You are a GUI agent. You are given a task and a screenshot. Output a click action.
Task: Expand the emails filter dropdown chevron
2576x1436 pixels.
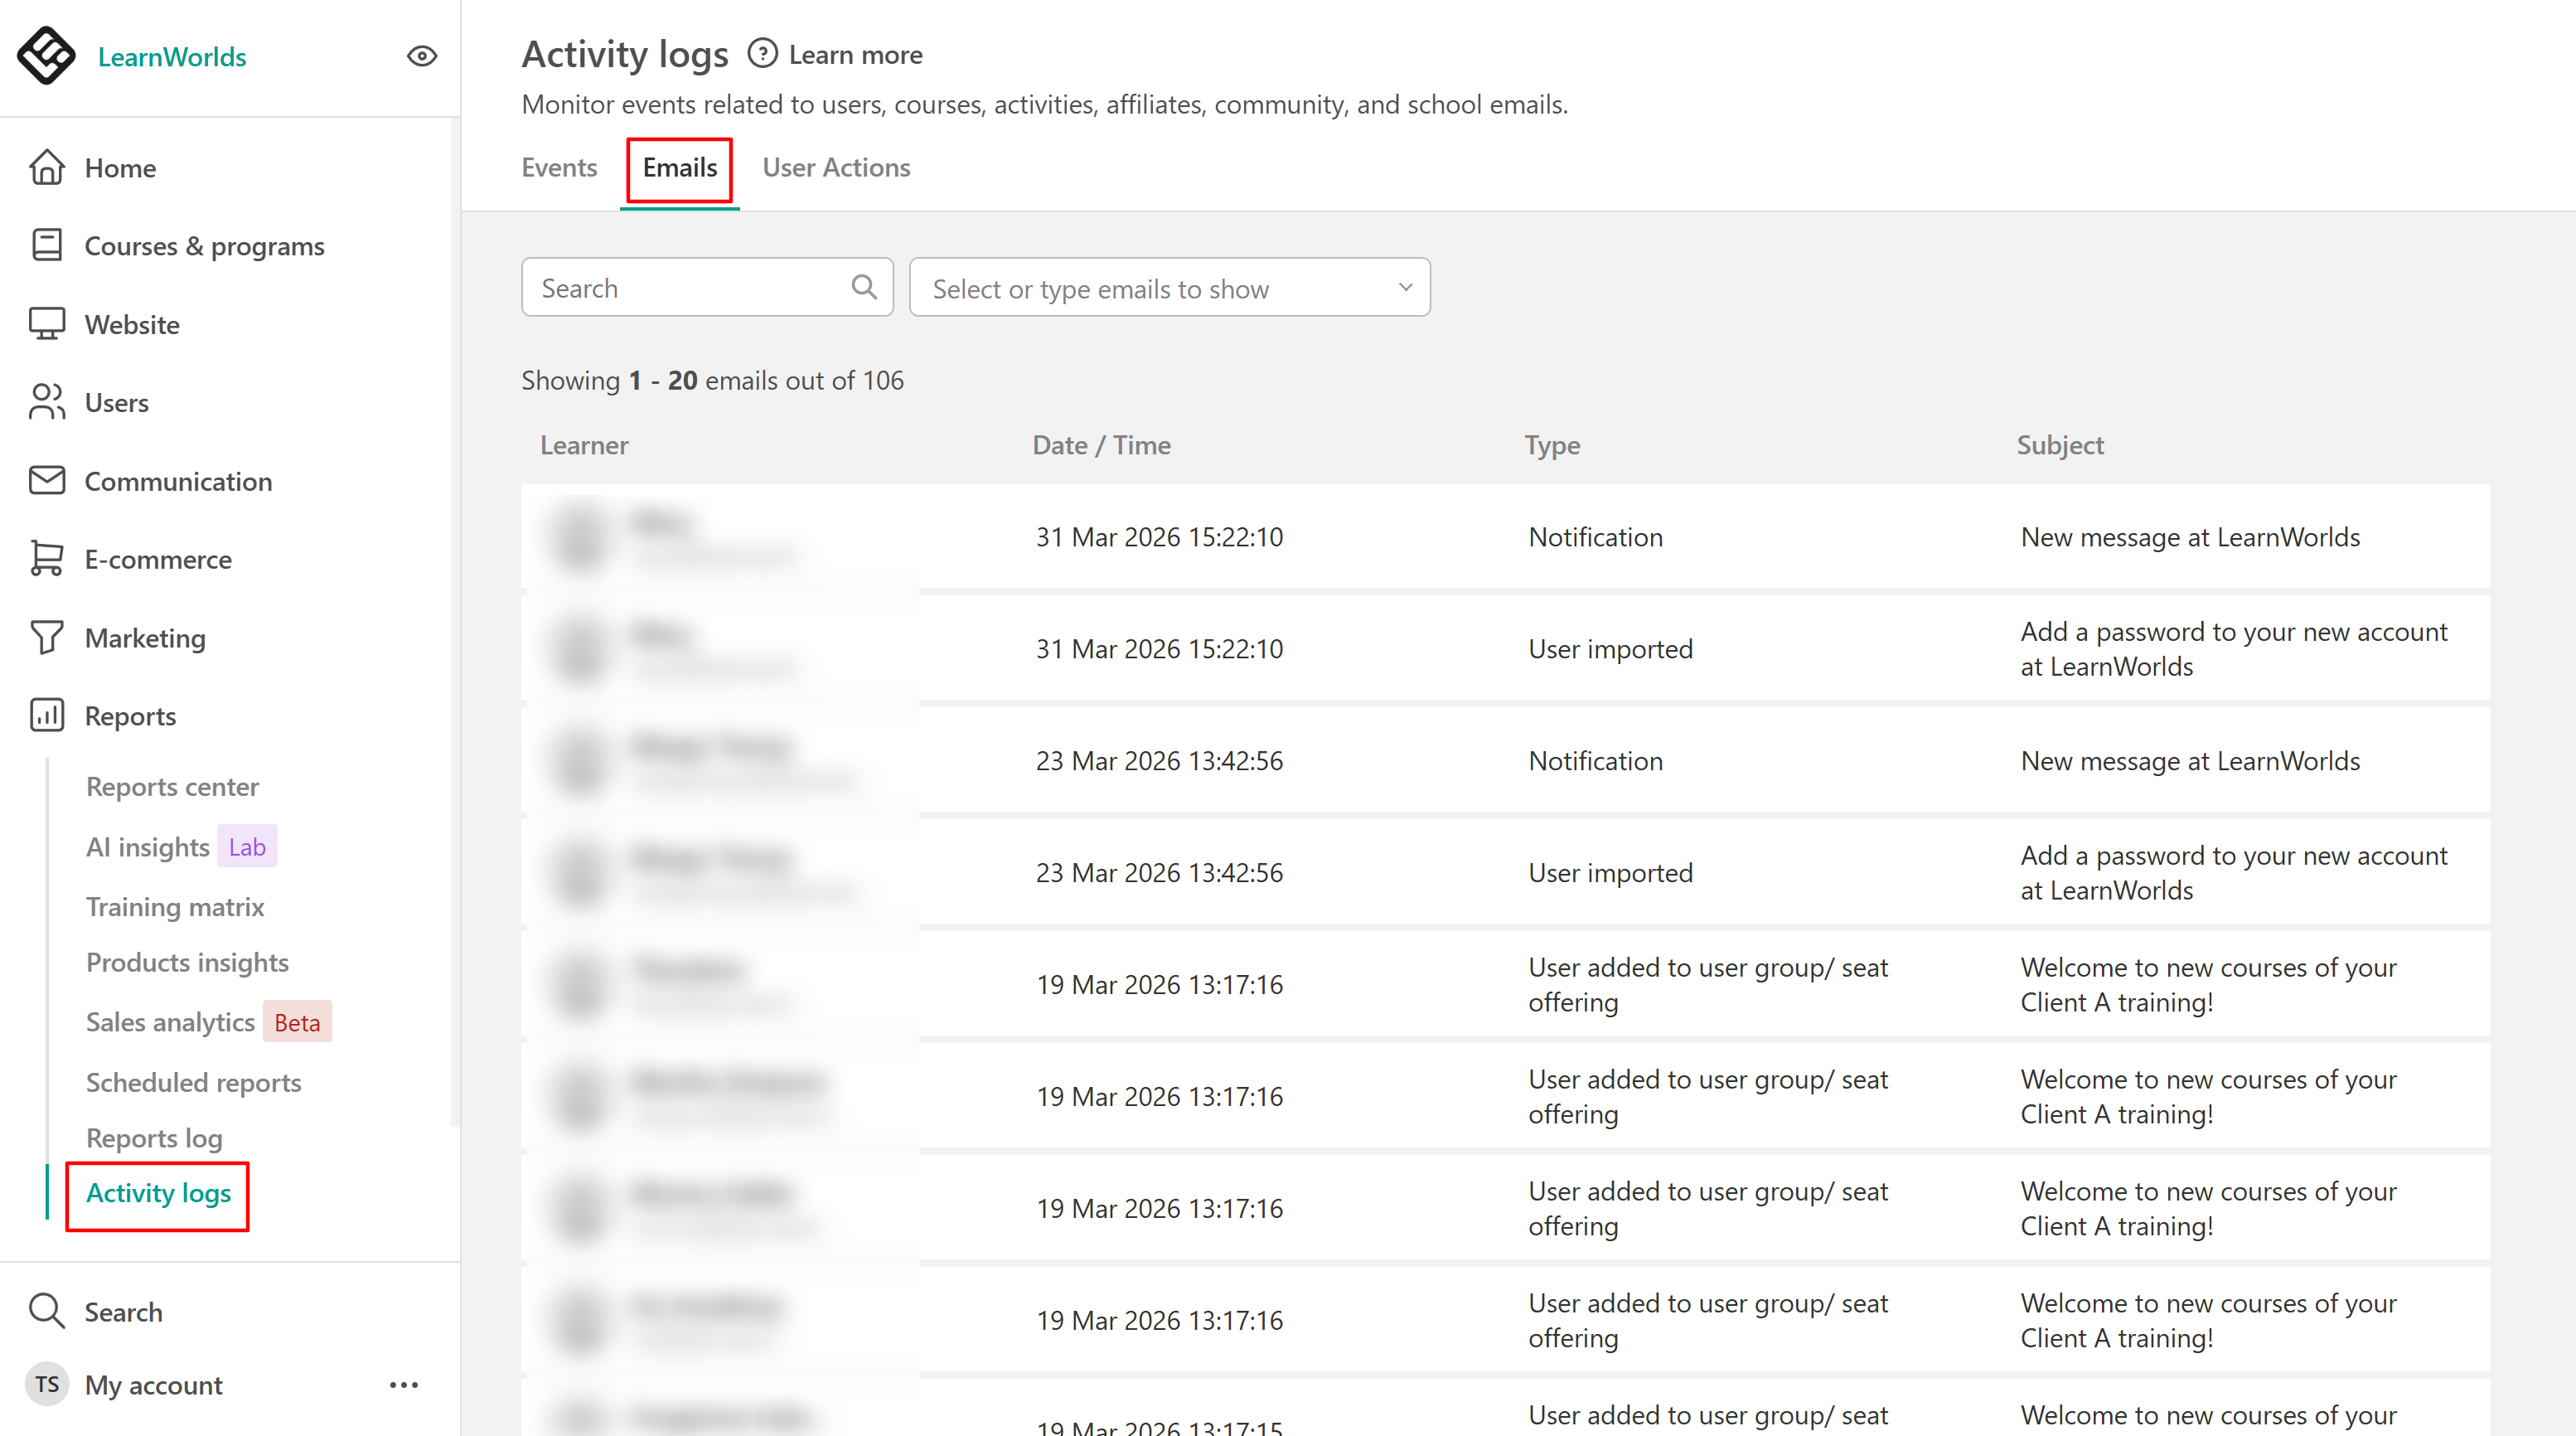pyautogui.click(x=1405, y=288)
